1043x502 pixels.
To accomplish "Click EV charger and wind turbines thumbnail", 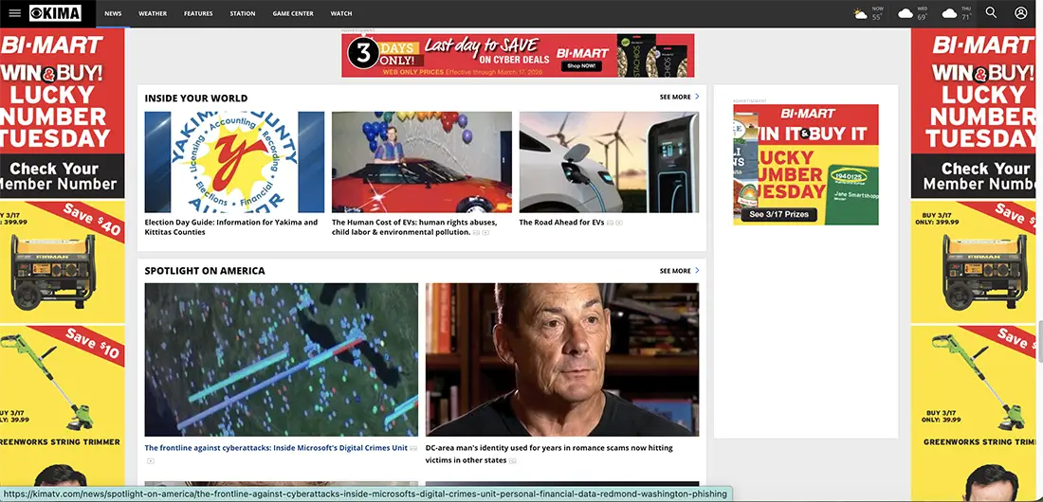I will pyautogui.click(x=609, y=162).
